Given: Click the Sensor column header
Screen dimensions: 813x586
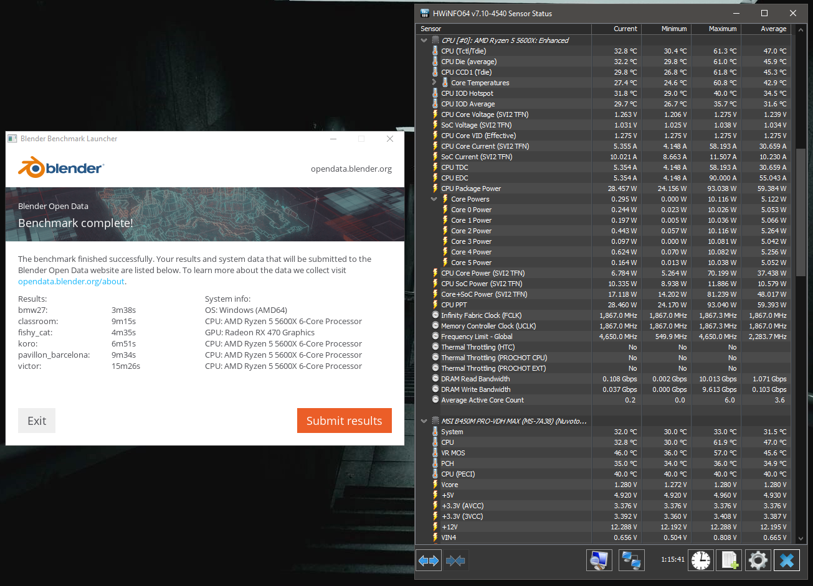Looking at the screenshot, I should pyautogui.click(x=503, y=29).
